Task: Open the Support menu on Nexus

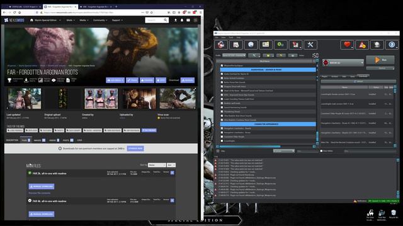Action: click(117, 20)
